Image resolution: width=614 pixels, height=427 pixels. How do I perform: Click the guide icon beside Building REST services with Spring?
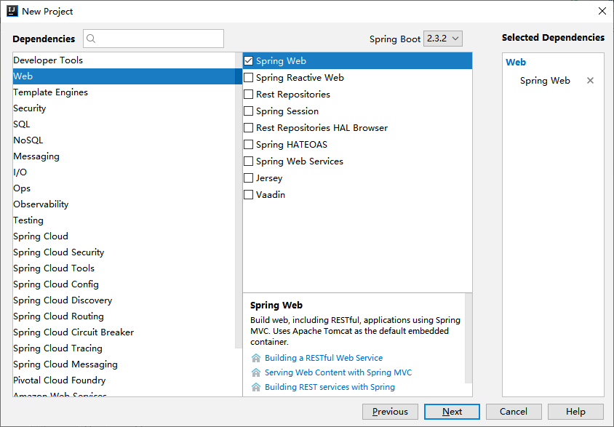coord(255,387)
